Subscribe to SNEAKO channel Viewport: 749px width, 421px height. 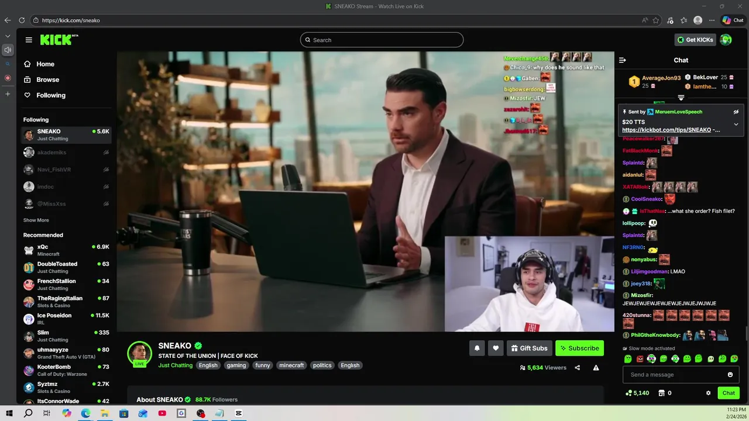point(579,348)
